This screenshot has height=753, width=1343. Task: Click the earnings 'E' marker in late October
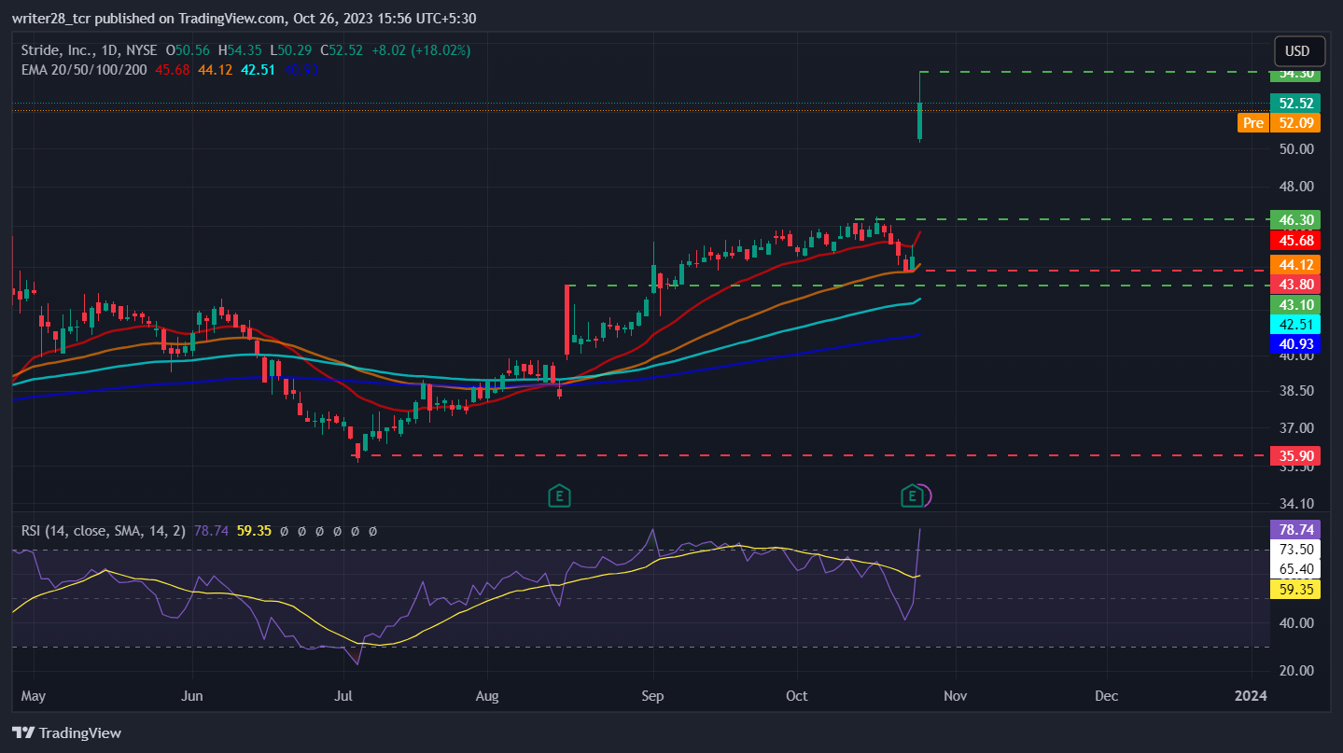point(913,495)
